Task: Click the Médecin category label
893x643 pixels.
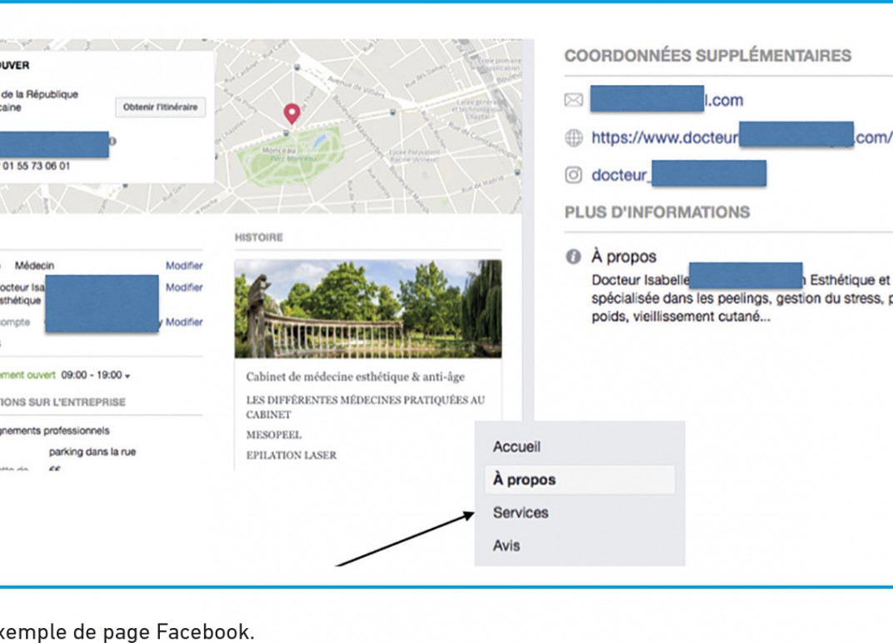Action: click(x=34, y=266)
